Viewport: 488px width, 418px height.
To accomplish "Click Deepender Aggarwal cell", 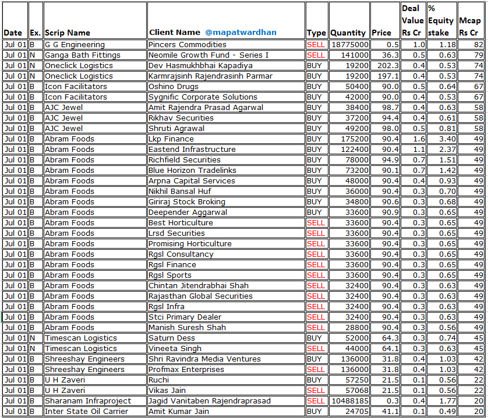I will tap(227, 212).
